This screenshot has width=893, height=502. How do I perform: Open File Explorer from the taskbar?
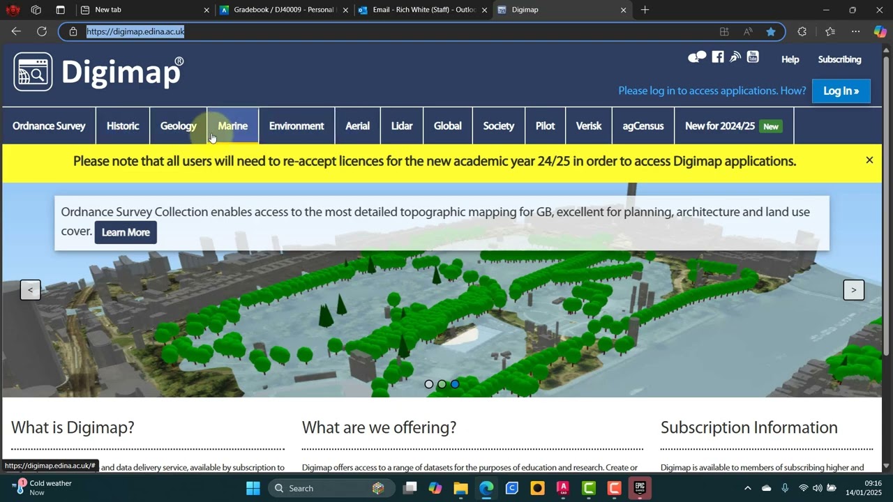pos(460,488)
